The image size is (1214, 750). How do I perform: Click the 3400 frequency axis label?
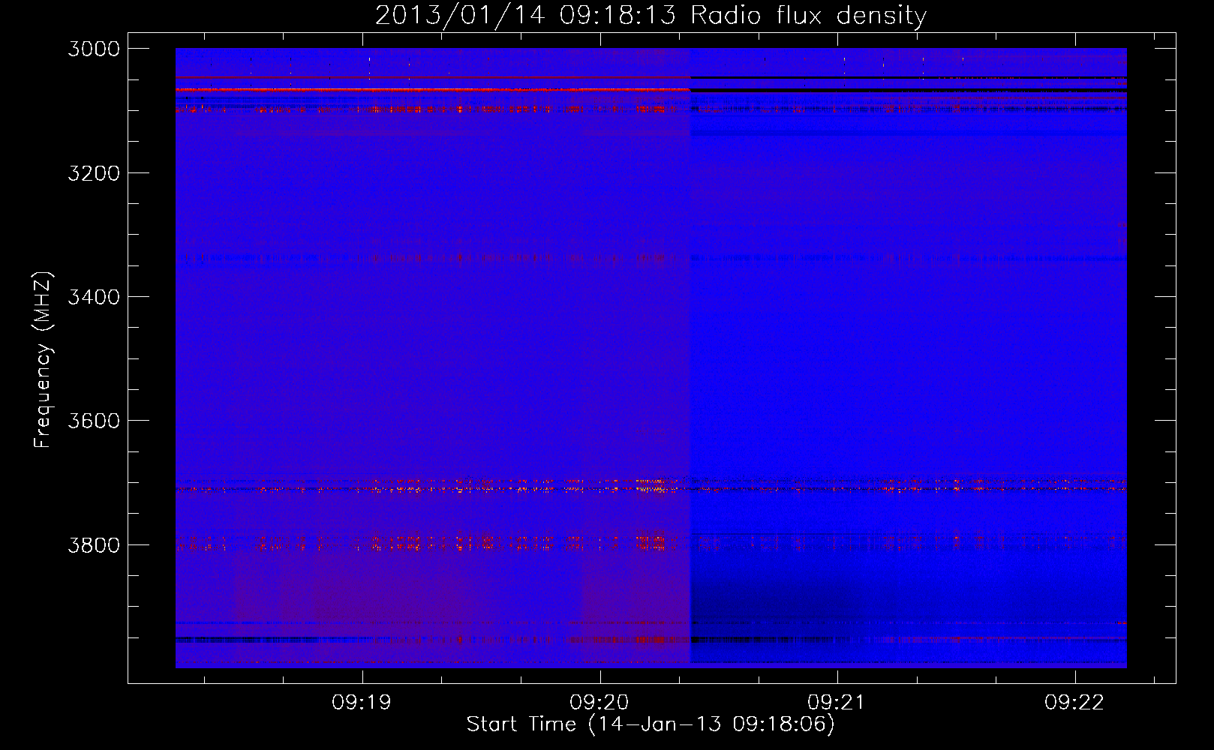point(94,297)
